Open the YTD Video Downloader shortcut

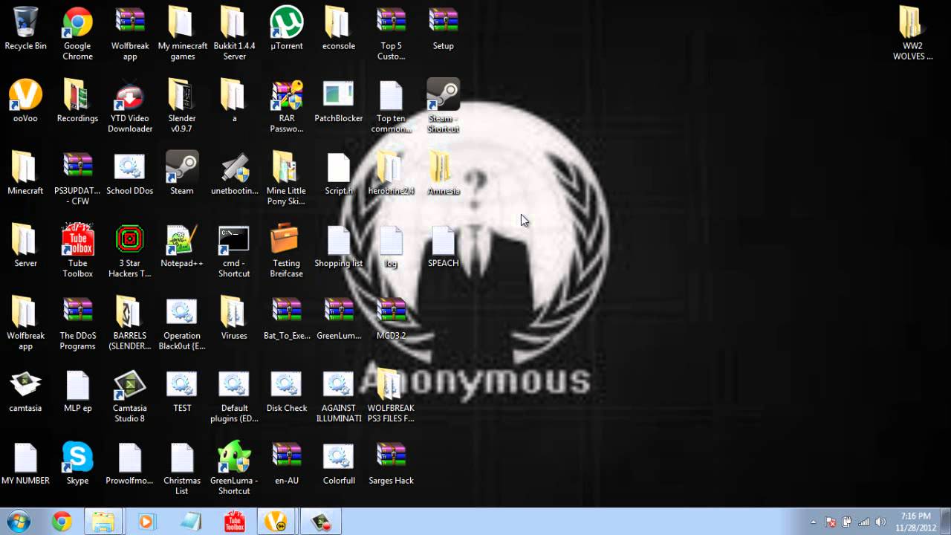coord(130,106)
